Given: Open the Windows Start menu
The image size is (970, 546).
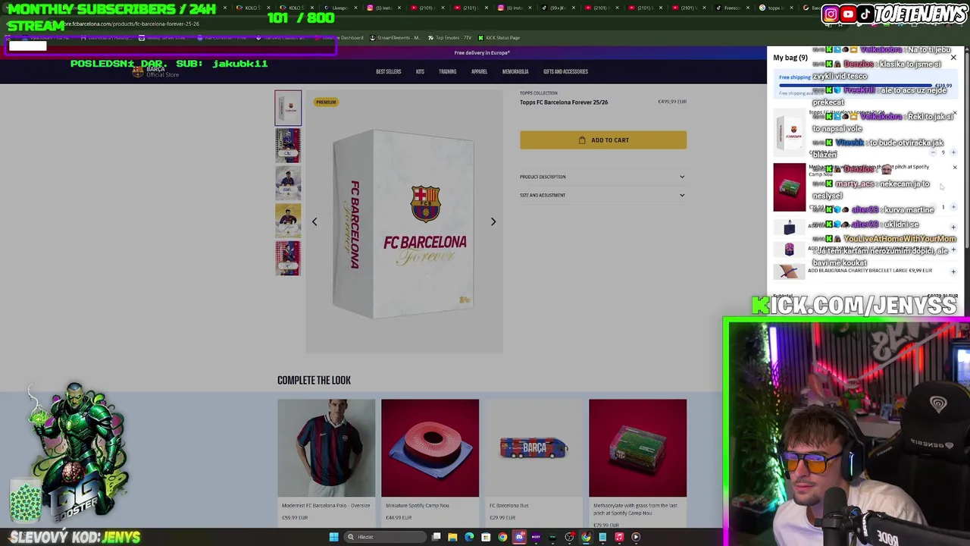Looking at the screenshot, I should pos(333,537).
